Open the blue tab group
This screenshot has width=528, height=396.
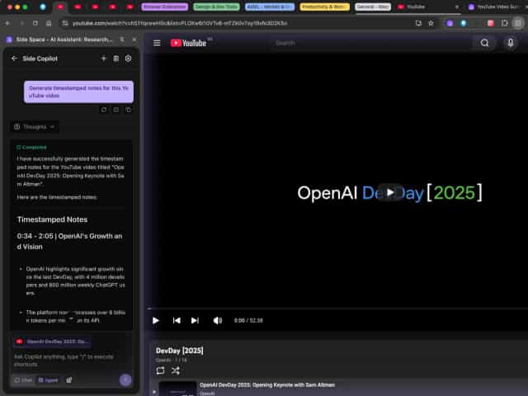click(270, 7)
